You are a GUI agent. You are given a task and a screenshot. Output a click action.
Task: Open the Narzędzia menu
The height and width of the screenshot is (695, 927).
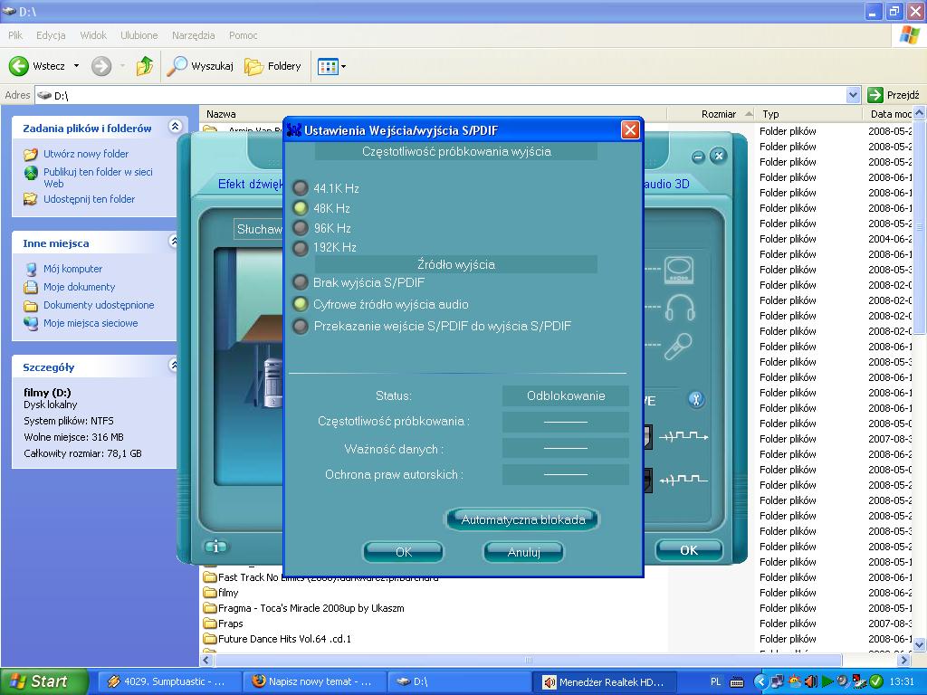194,35
